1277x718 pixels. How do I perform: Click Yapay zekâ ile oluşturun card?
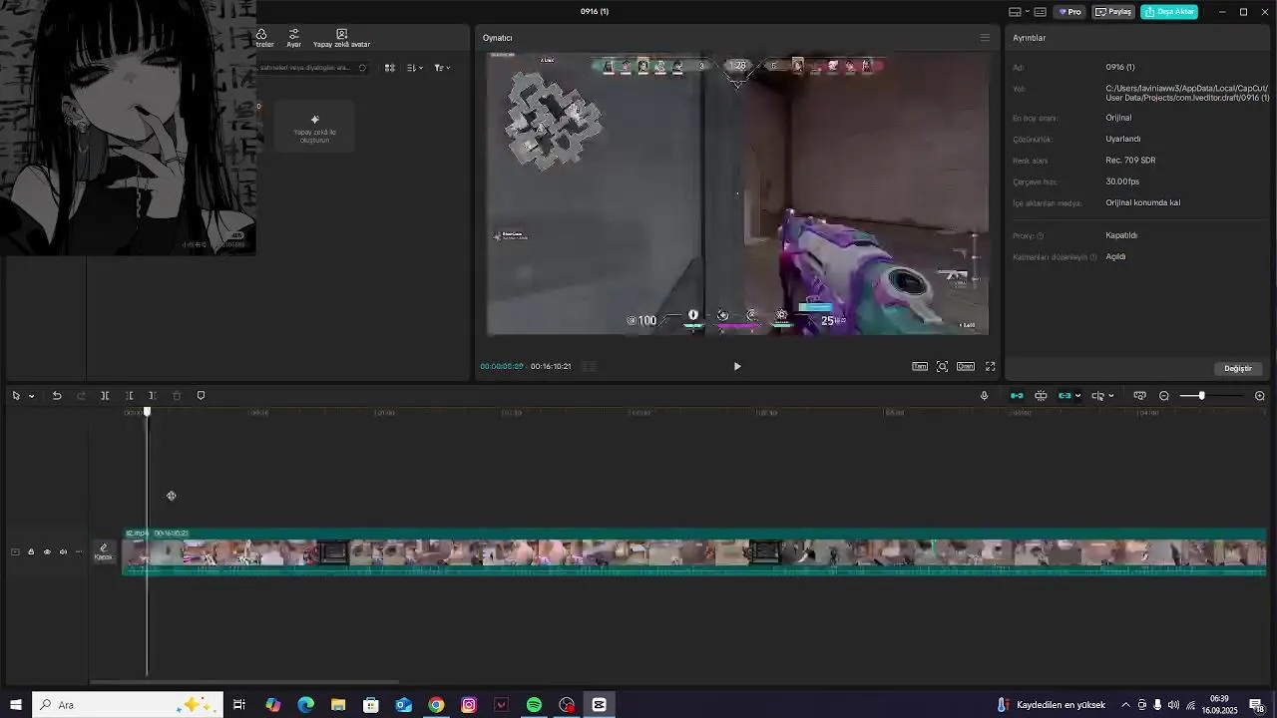click(314, 127)
